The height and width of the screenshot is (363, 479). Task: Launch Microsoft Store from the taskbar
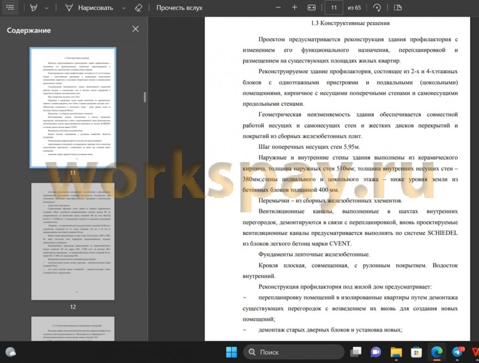tap(416, 352)
